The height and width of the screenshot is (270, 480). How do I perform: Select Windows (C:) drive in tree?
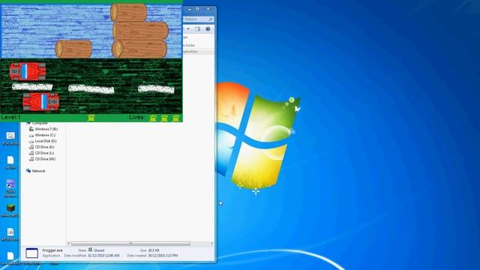42,135
